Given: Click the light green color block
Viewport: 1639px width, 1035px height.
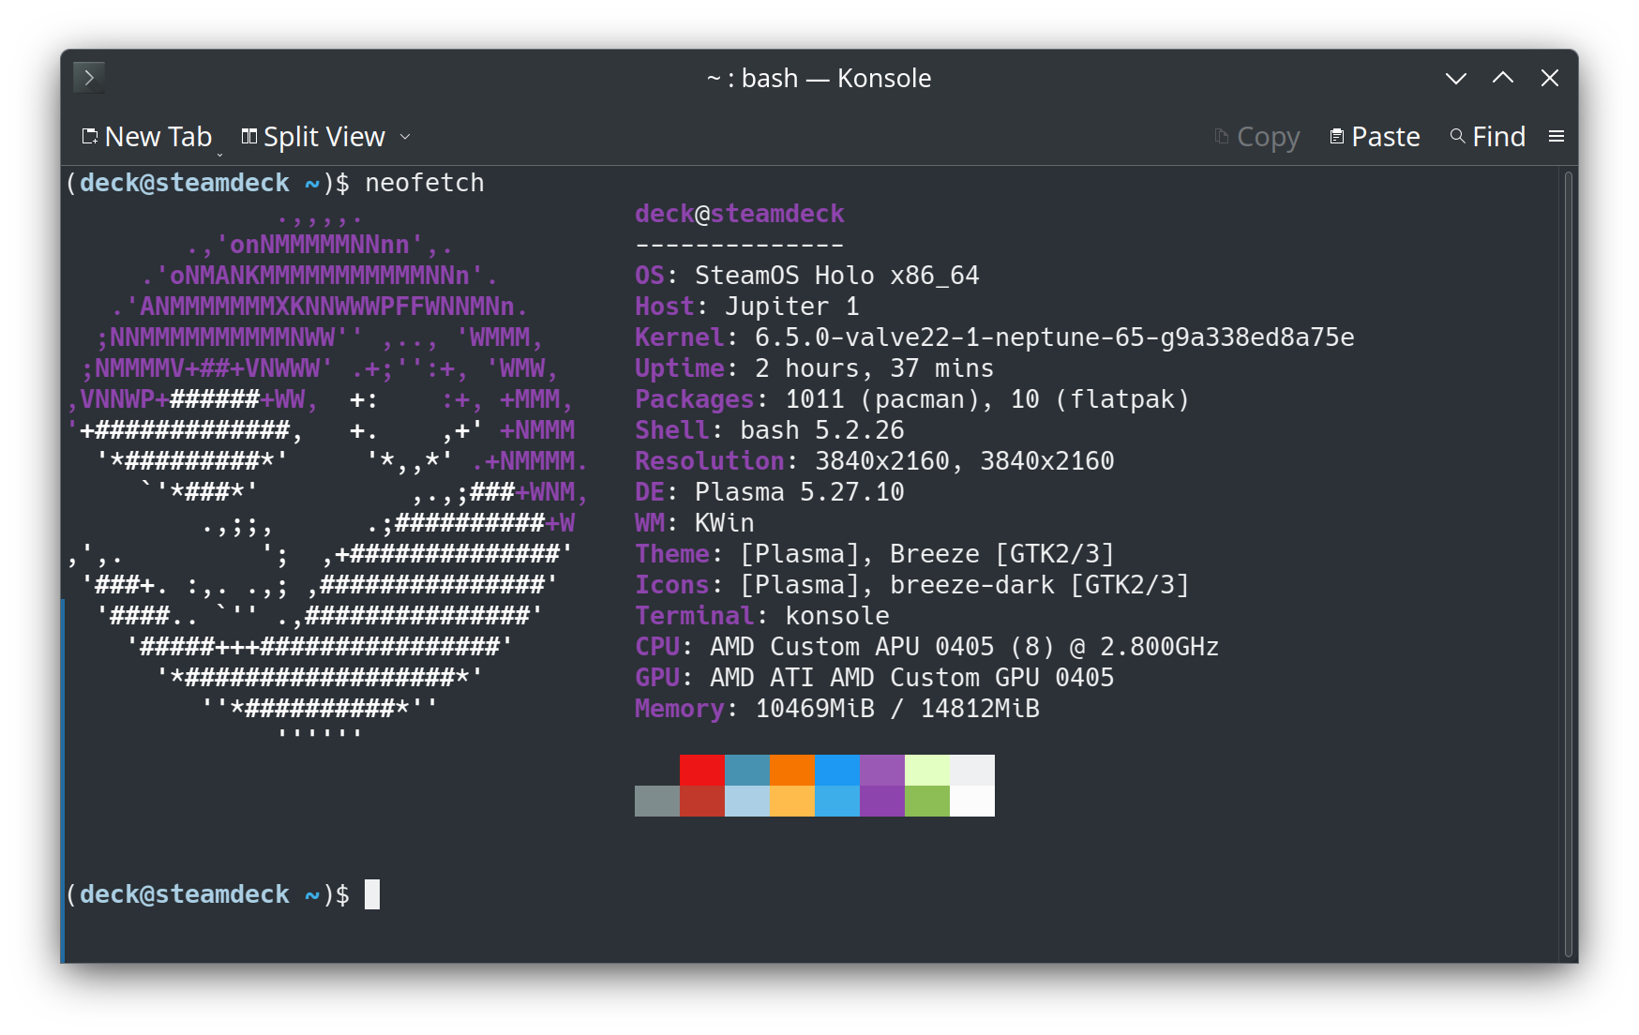Looking at the screenshot, I should coord(927,770).
